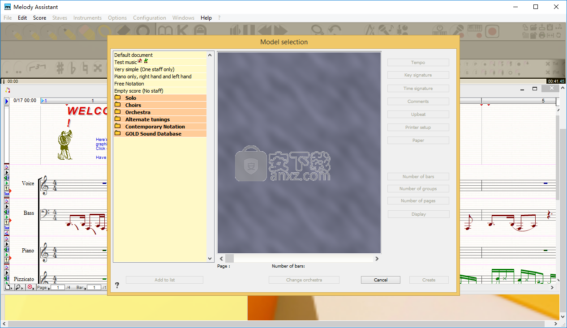Click the Tempo button
Viewport: 567px width, 328px height.
point(418,63)
